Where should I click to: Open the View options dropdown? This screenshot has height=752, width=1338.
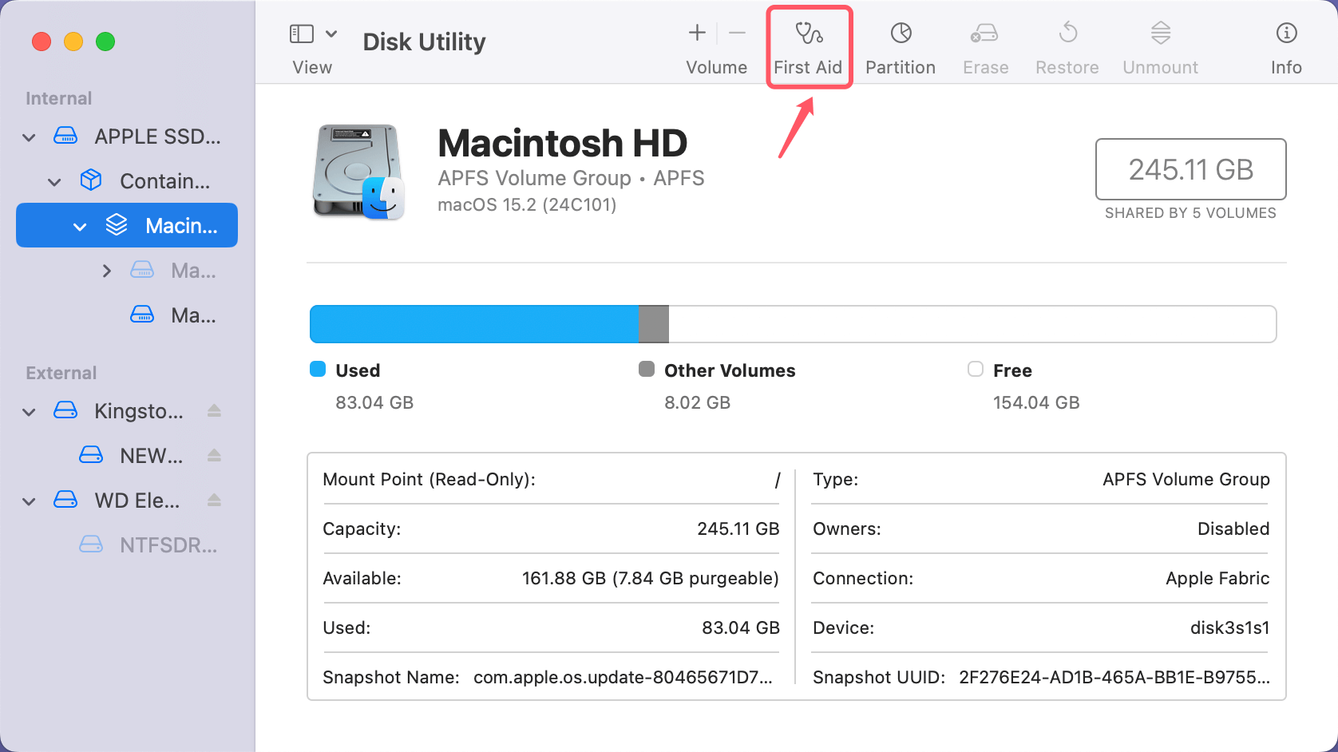[333, 34]
